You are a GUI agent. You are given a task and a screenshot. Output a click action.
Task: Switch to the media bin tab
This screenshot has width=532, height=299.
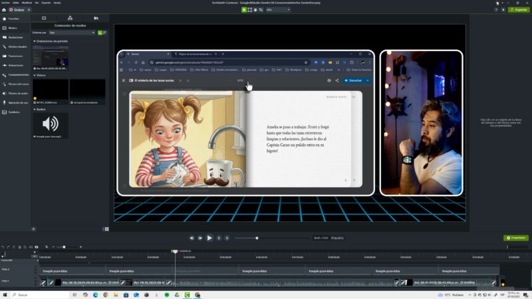(x=44, y=19)
